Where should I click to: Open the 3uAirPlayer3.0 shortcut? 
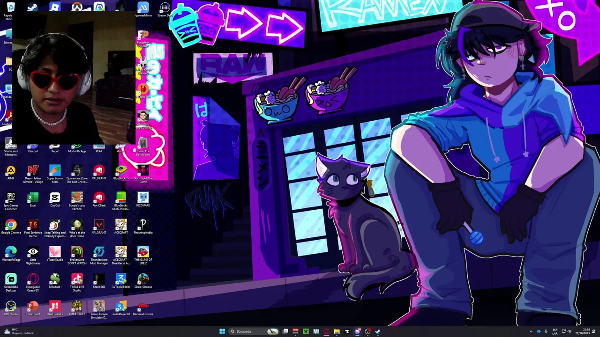point(121,308)
